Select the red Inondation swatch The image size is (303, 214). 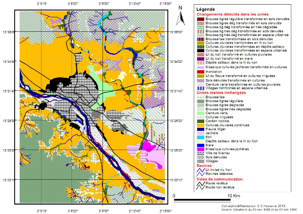[x=200, y=72]
